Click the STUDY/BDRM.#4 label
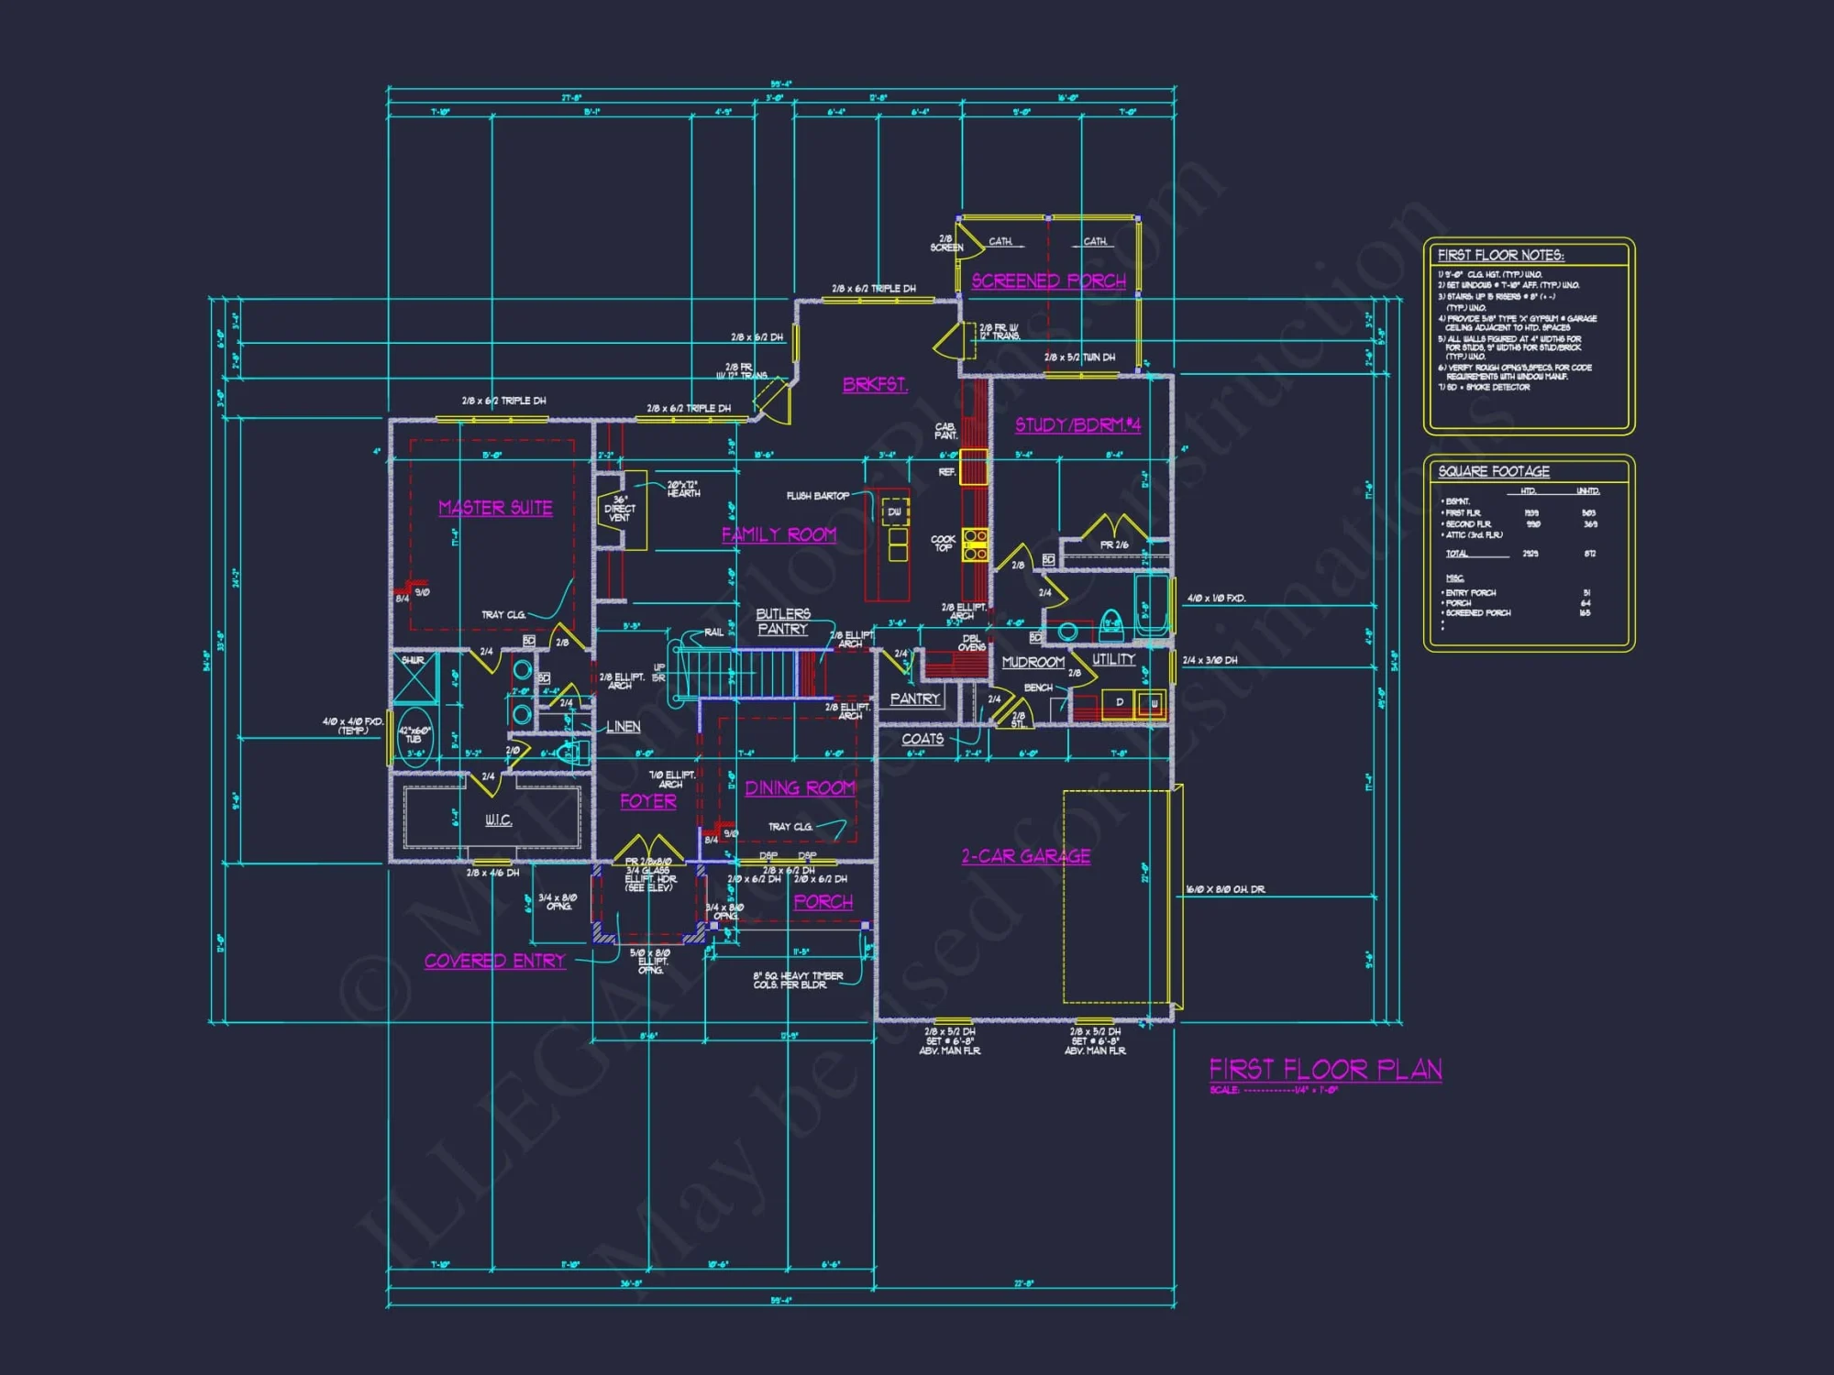 (x=1077, y=424)
